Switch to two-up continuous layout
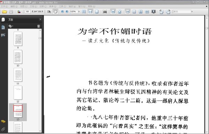The image size is (209, 134). tap(147, 12)
